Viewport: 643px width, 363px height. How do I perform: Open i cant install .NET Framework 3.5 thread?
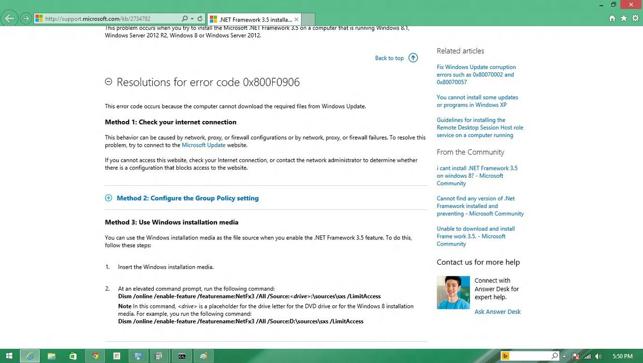[x=477, y=176]
